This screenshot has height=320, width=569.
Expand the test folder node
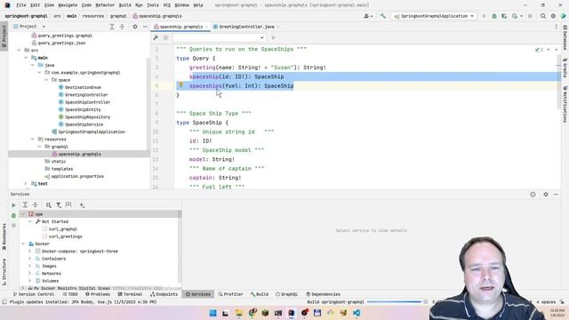pyautogui.click(x=26, y=184)
